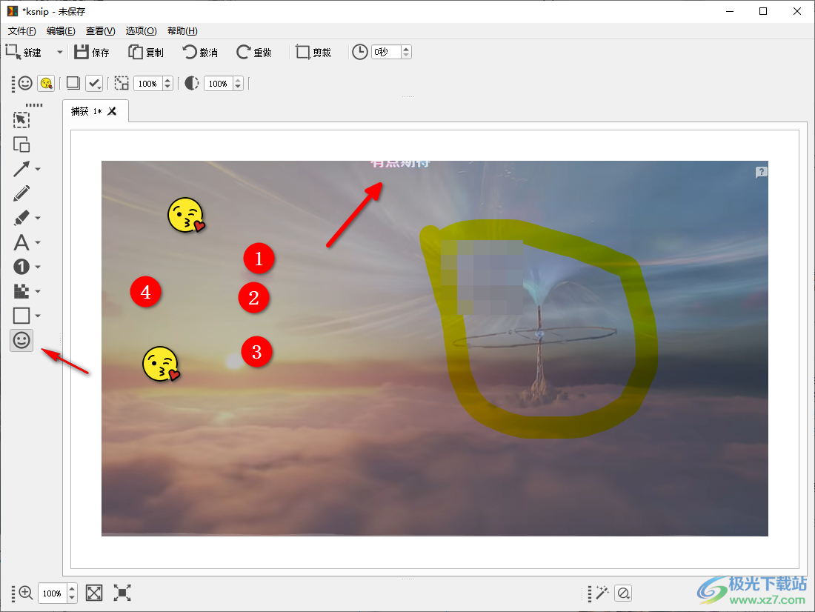Select the Pen drawing tool
This screenshot has width=815, height=612.
pos(21,193)
